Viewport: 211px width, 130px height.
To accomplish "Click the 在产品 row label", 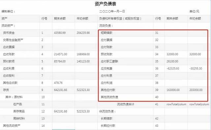I will (17, 104).
